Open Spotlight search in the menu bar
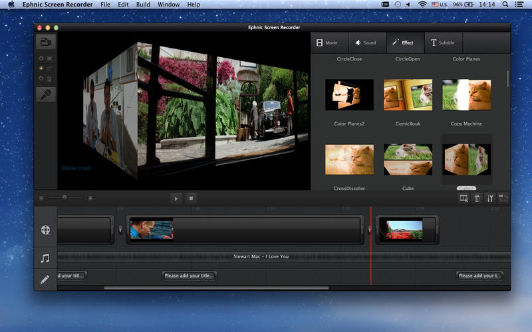Screen dimensions: 532x332 505,5
